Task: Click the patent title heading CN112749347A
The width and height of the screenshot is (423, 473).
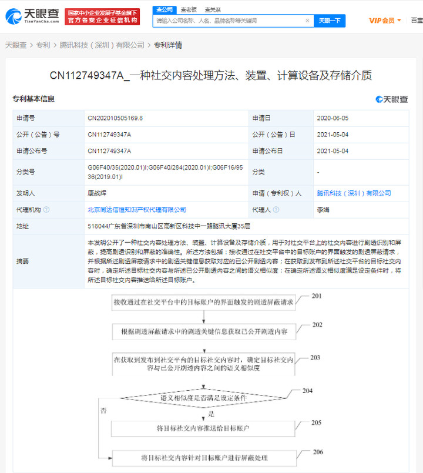Action: click(210, 75)
